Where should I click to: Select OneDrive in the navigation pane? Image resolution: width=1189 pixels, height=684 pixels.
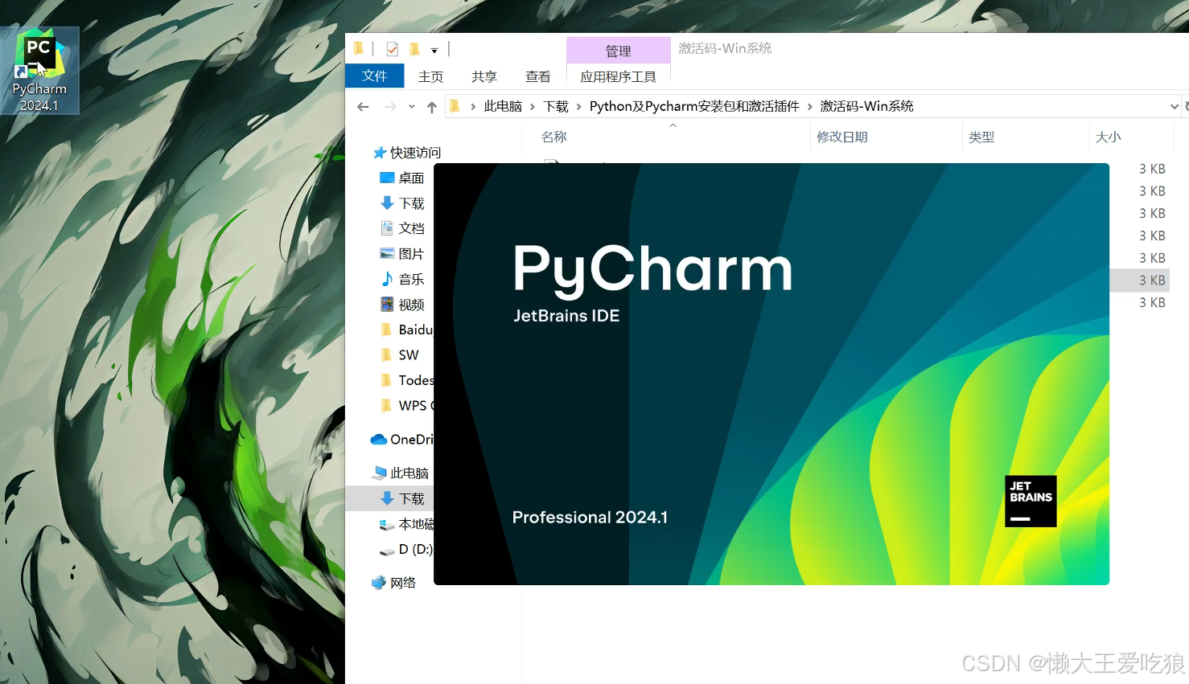401,440
